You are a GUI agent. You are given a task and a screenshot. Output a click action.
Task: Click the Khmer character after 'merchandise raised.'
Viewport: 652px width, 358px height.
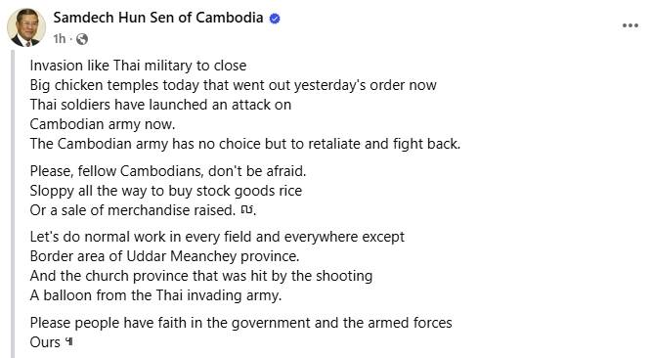click(246, 209)
